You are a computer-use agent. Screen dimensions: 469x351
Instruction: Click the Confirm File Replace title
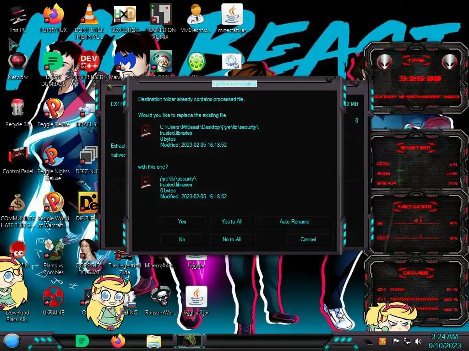(x=234, y=84)
